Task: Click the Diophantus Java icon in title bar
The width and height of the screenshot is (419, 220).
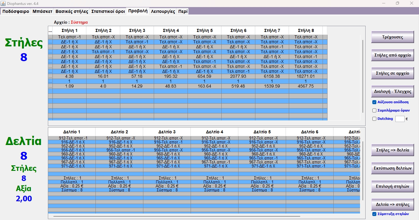Action: 3,3
